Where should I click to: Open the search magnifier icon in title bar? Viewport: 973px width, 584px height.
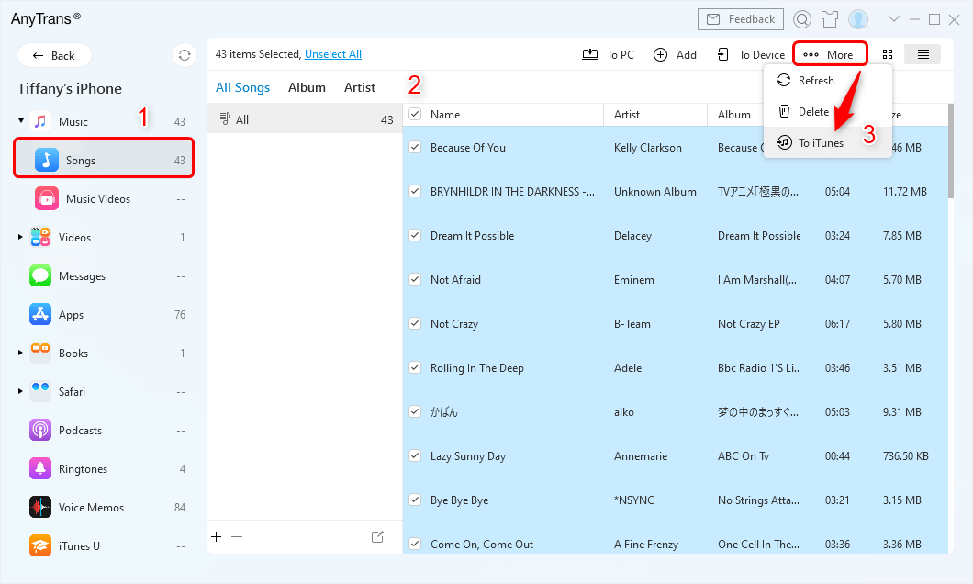(x=802, y=19)
